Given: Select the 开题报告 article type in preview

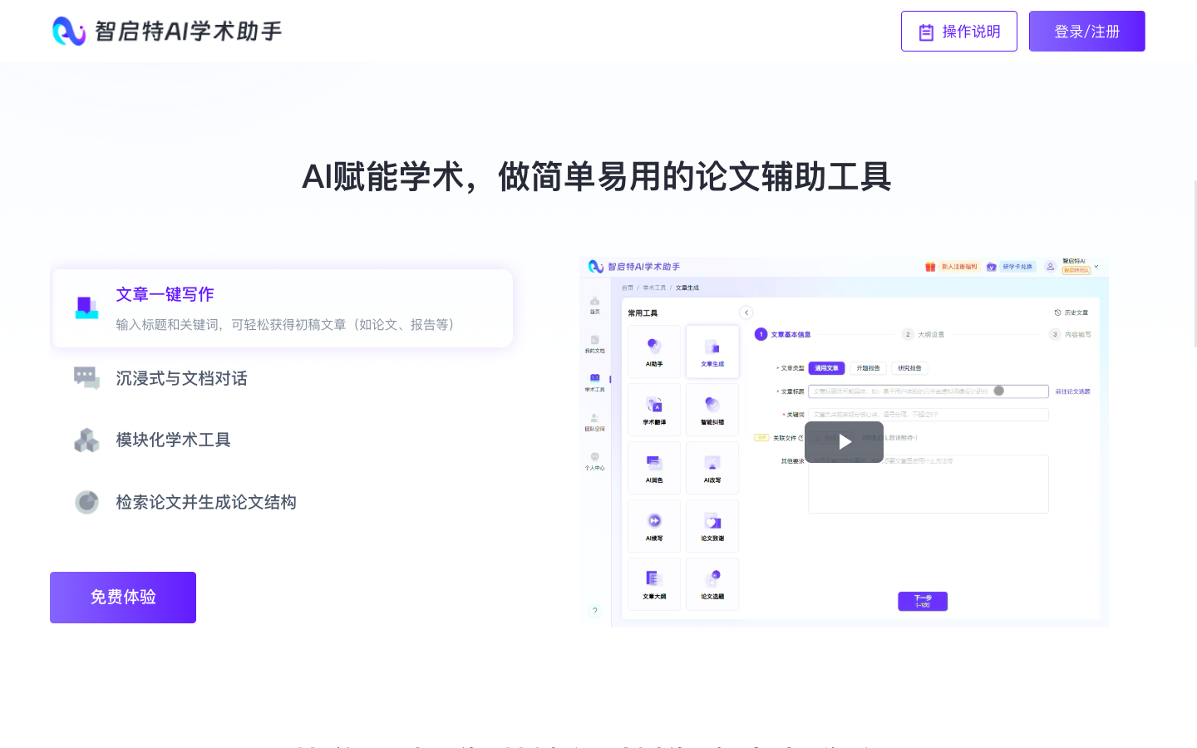Looking at the screenshot, I should pos(868,368).
